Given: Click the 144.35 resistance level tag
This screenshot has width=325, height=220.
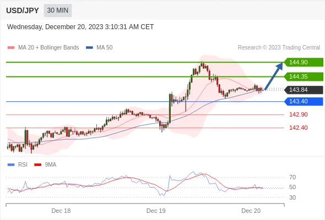Looking at the screenshot, I should [304, 76].
